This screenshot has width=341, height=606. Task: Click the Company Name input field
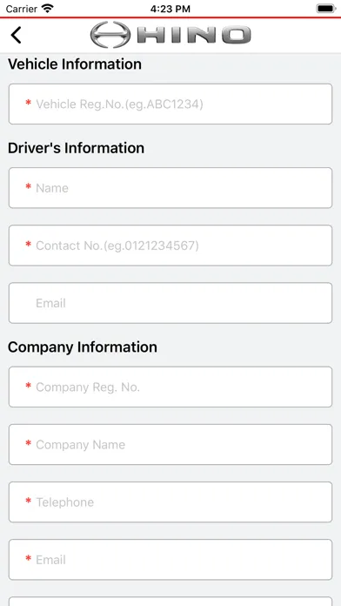click(170, 444)
